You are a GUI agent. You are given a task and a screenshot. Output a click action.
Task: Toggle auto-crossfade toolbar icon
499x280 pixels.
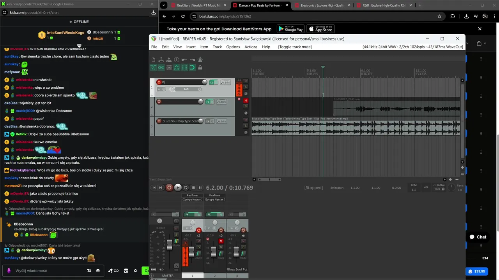(153, 67)
